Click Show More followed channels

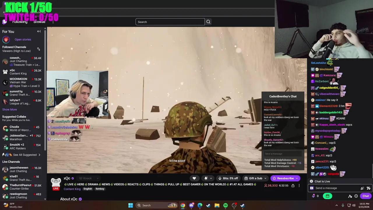[x=10, y=109]
